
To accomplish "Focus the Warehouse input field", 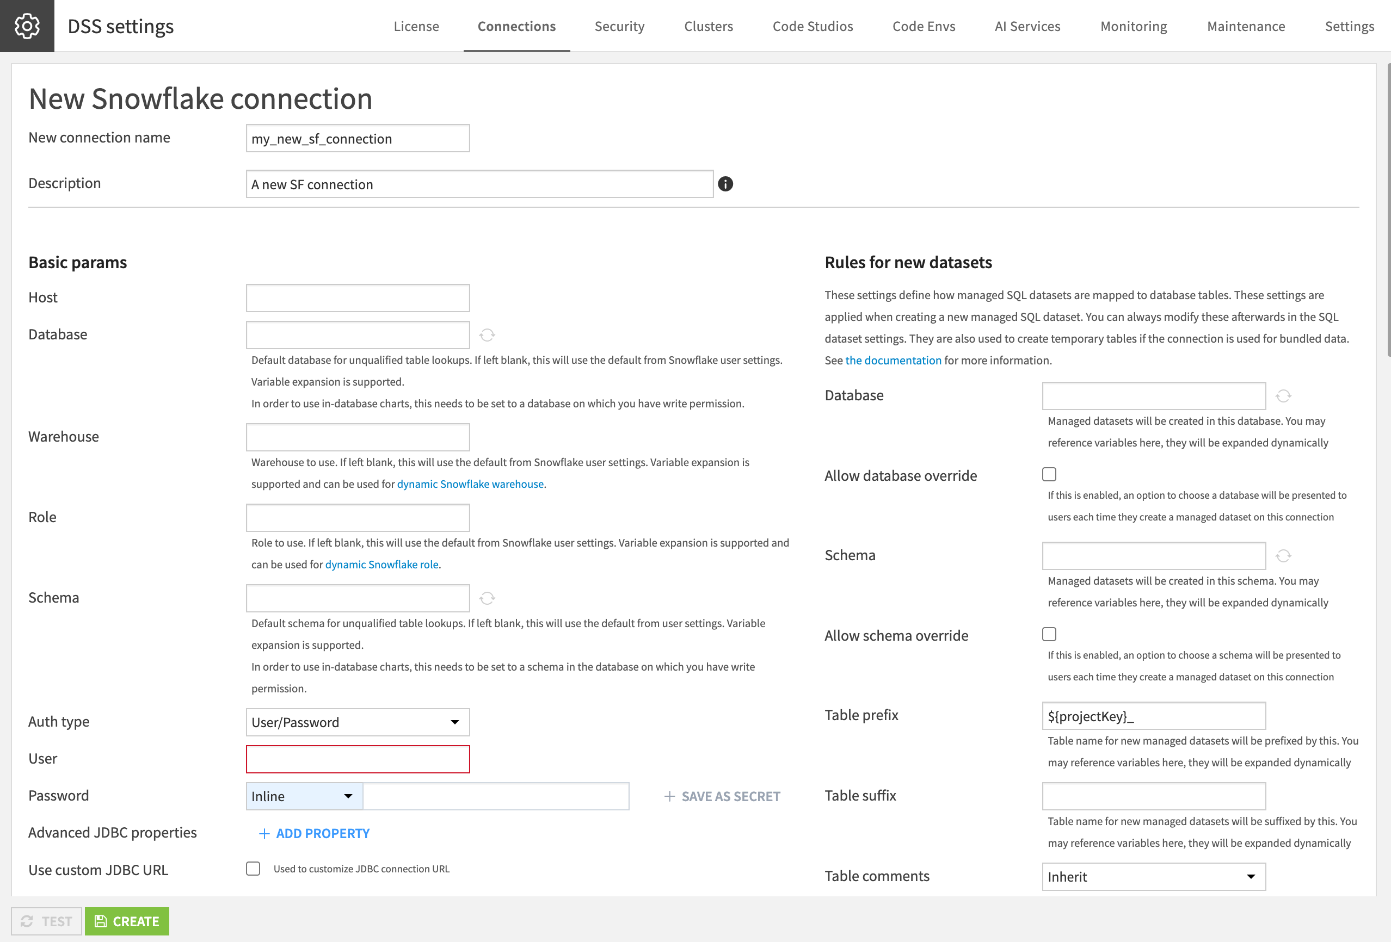I will pos(358,437).
